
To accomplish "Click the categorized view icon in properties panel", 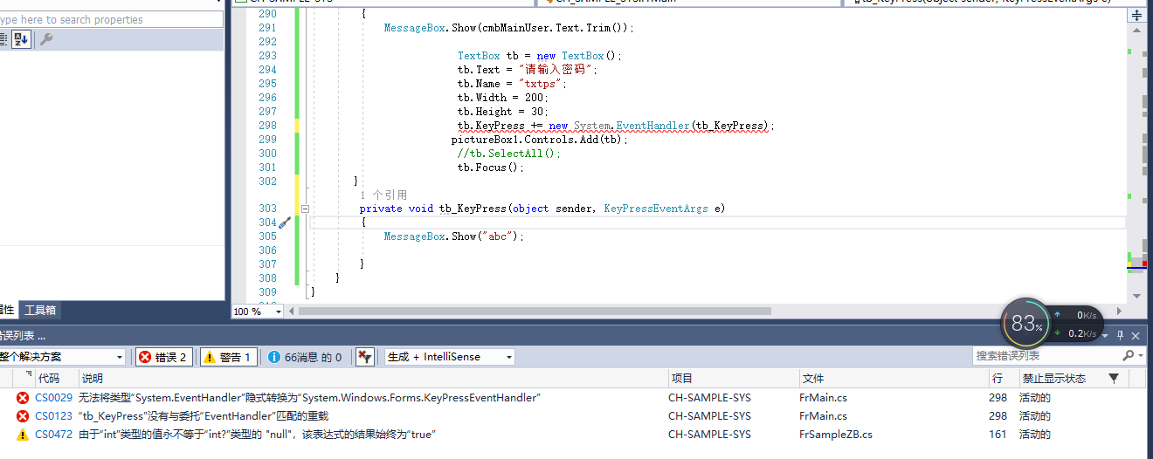I will 3,39.
